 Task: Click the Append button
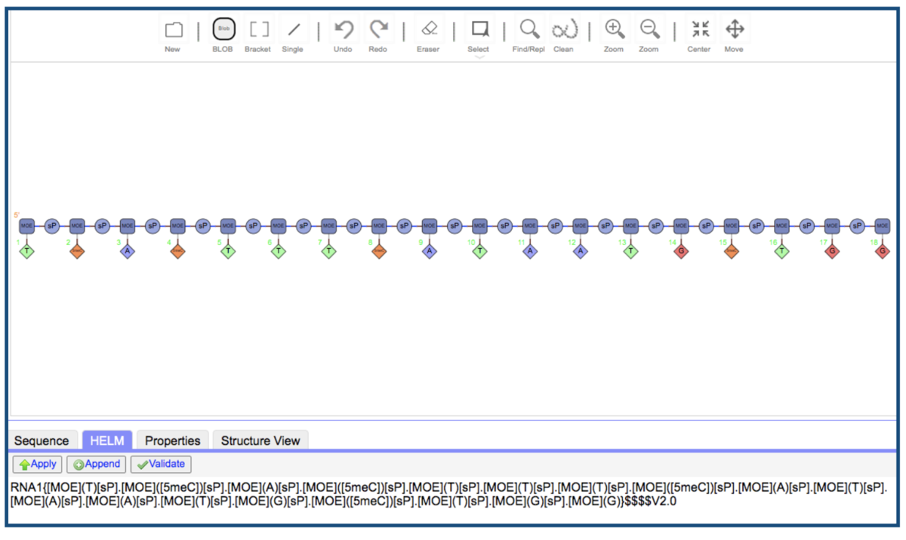pyautogui.click(x=97, y=465)
